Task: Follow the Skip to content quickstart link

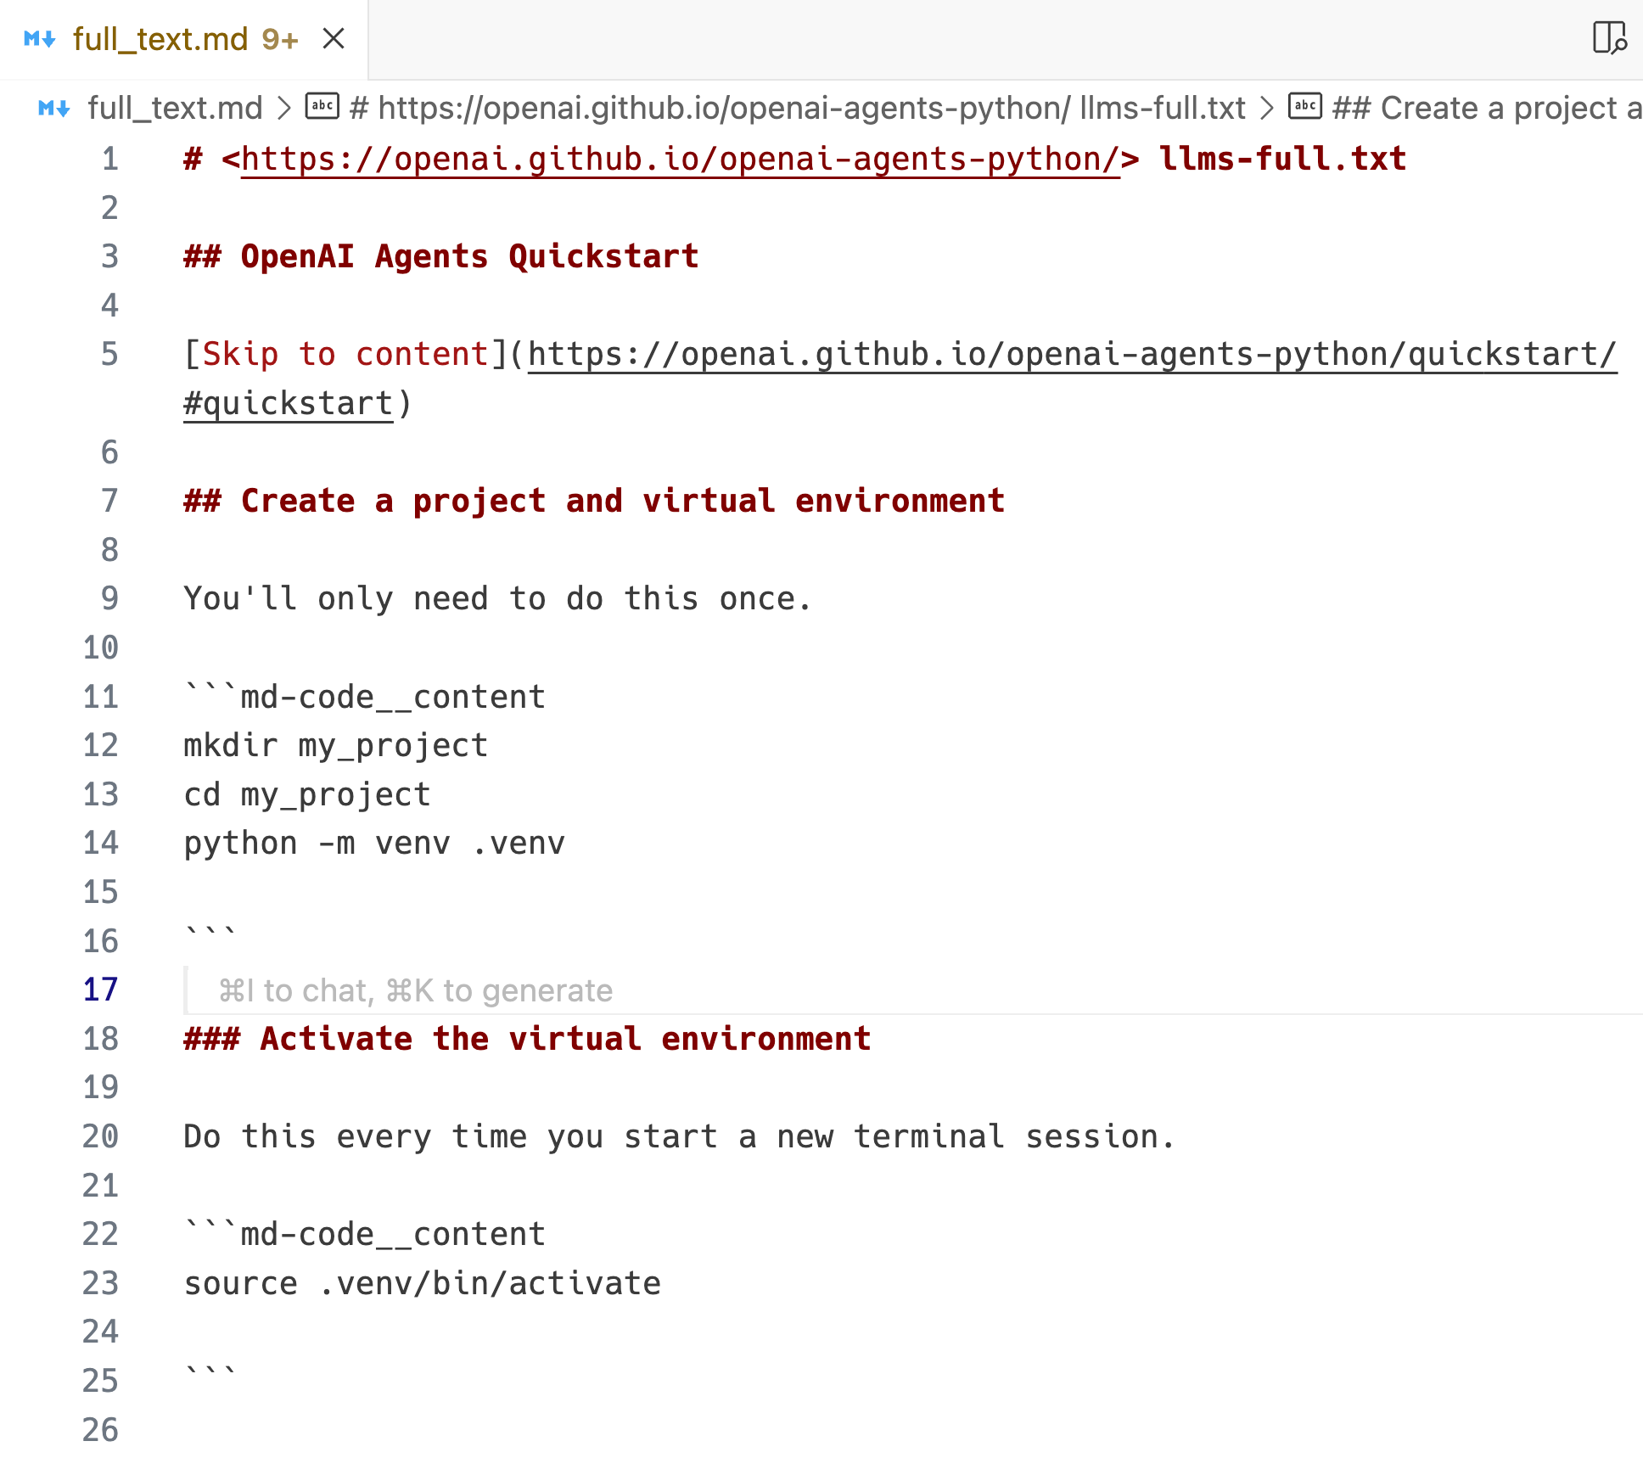Action: pos(1071,354)
